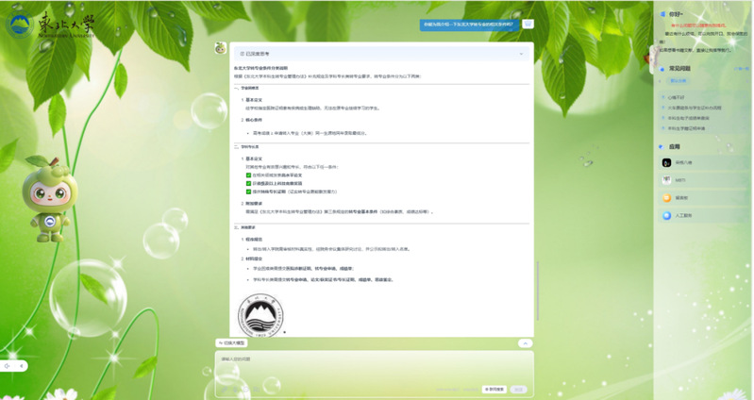
Task: Open the 切换大模型 model switcher
Action: 232,343
